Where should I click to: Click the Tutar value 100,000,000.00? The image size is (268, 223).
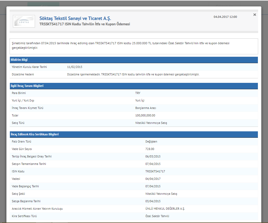pos(145,115)
